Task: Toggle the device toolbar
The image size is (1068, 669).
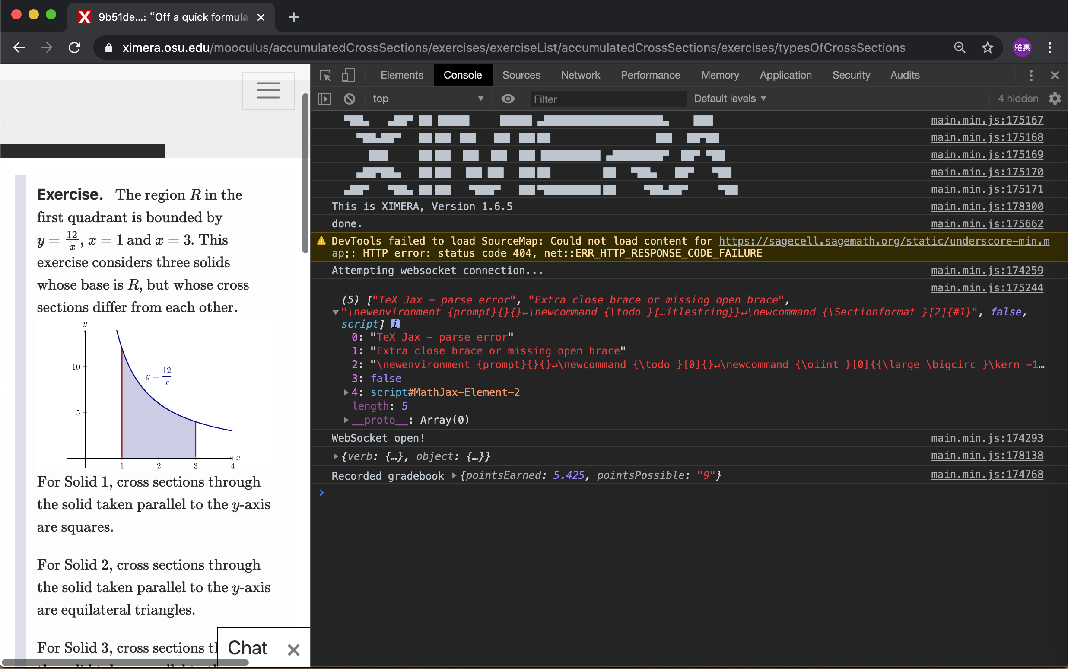Action: pos(348,76)
